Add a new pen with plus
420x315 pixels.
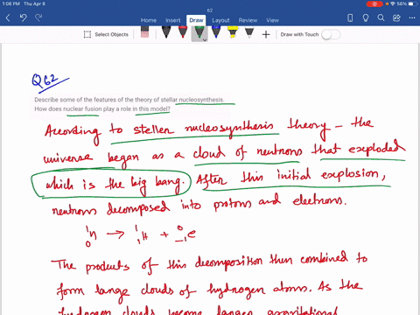pos(266,35)
